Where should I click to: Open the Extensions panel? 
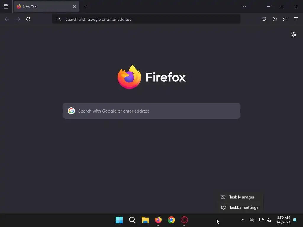tap(285, 19)
